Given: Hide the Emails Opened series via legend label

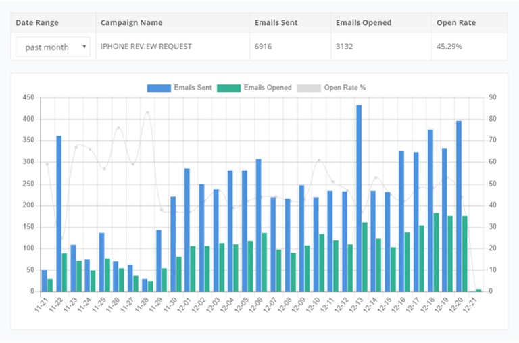Looking at the screenshot, I should click(x=269, y=87).
